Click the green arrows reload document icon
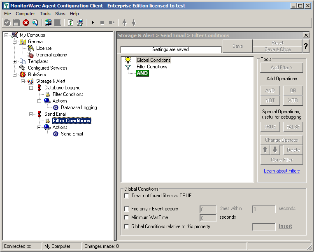This screenshot has width=314, height=252. tap(70, 23)
